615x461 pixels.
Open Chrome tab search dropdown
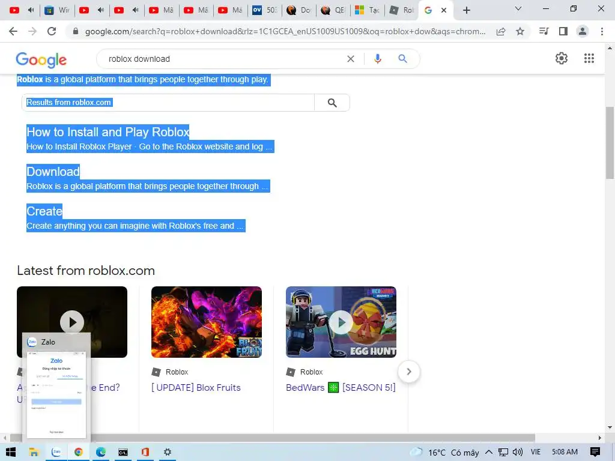[518, 9]
